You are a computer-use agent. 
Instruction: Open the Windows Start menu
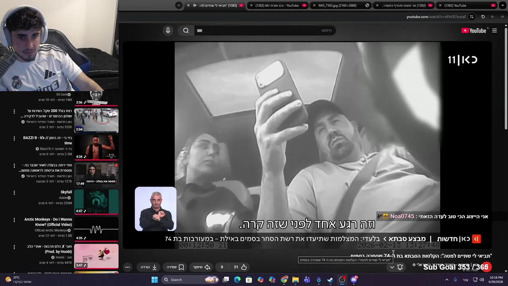(155, 280)
